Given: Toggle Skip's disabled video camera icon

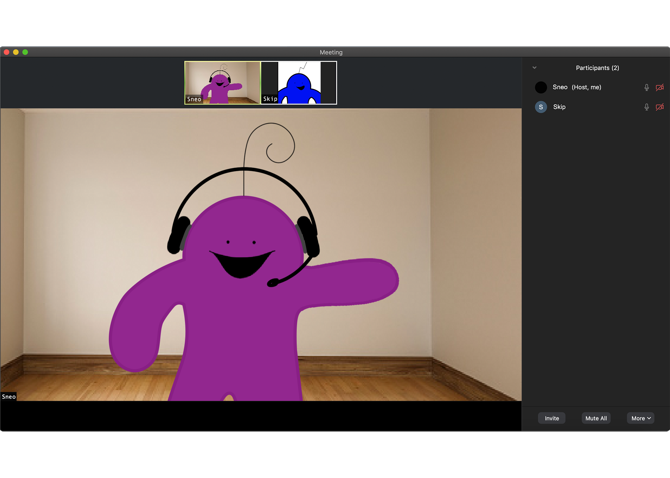Looking at the screenshot, I should click(x=659, y=107).
